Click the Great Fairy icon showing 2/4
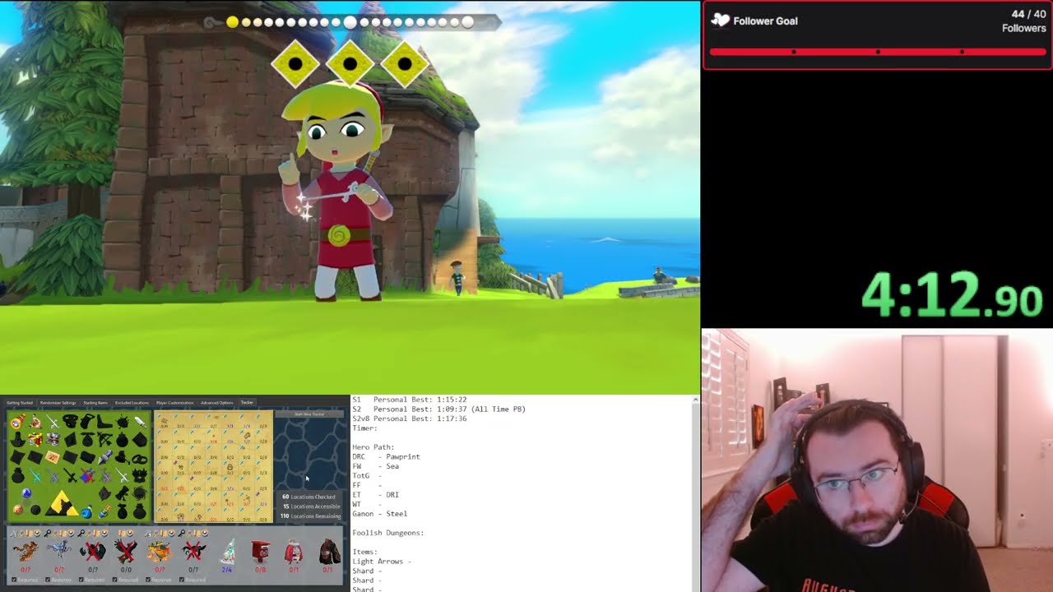 (229, 551)
